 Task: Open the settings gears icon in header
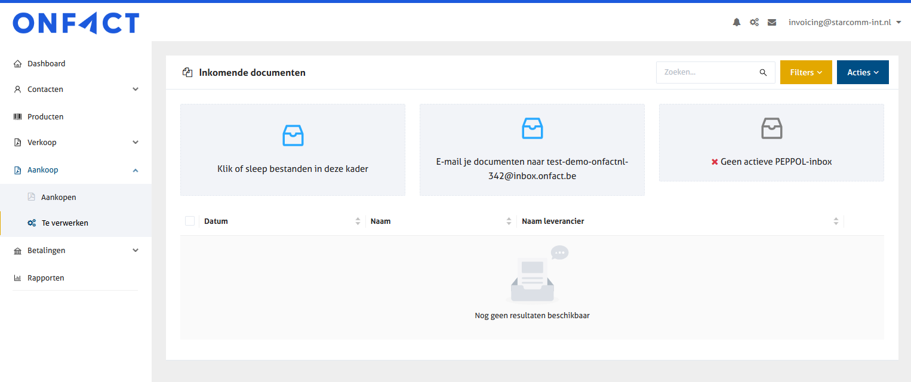click(x=754, y=22)
